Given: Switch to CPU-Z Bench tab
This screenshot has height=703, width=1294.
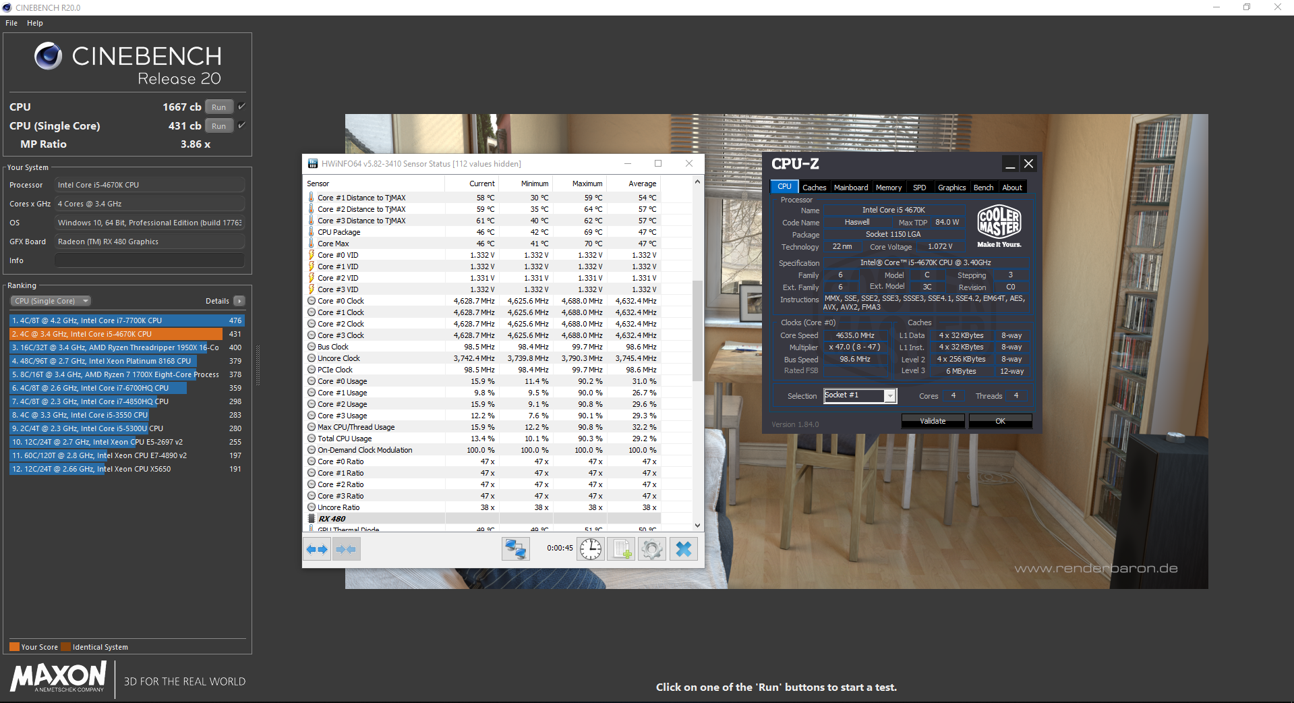Looking at the screenshot, I should [983, 188].
